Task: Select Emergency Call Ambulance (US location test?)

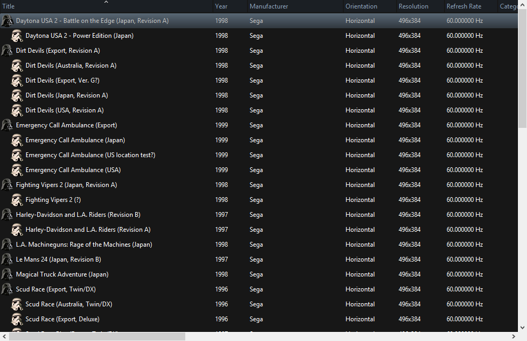Action: [90, 155]
